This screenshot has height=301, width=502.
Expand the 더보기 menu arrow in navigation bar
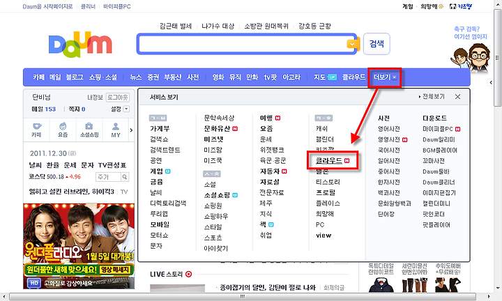tap(395, 77)
